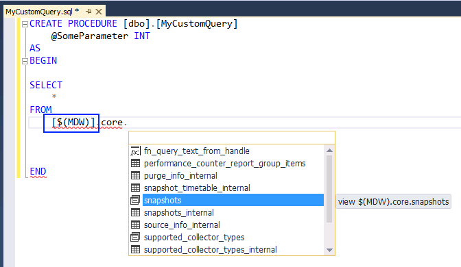
Task: Select supported_collector_types_internal entry
Action: tap(211, 250)
